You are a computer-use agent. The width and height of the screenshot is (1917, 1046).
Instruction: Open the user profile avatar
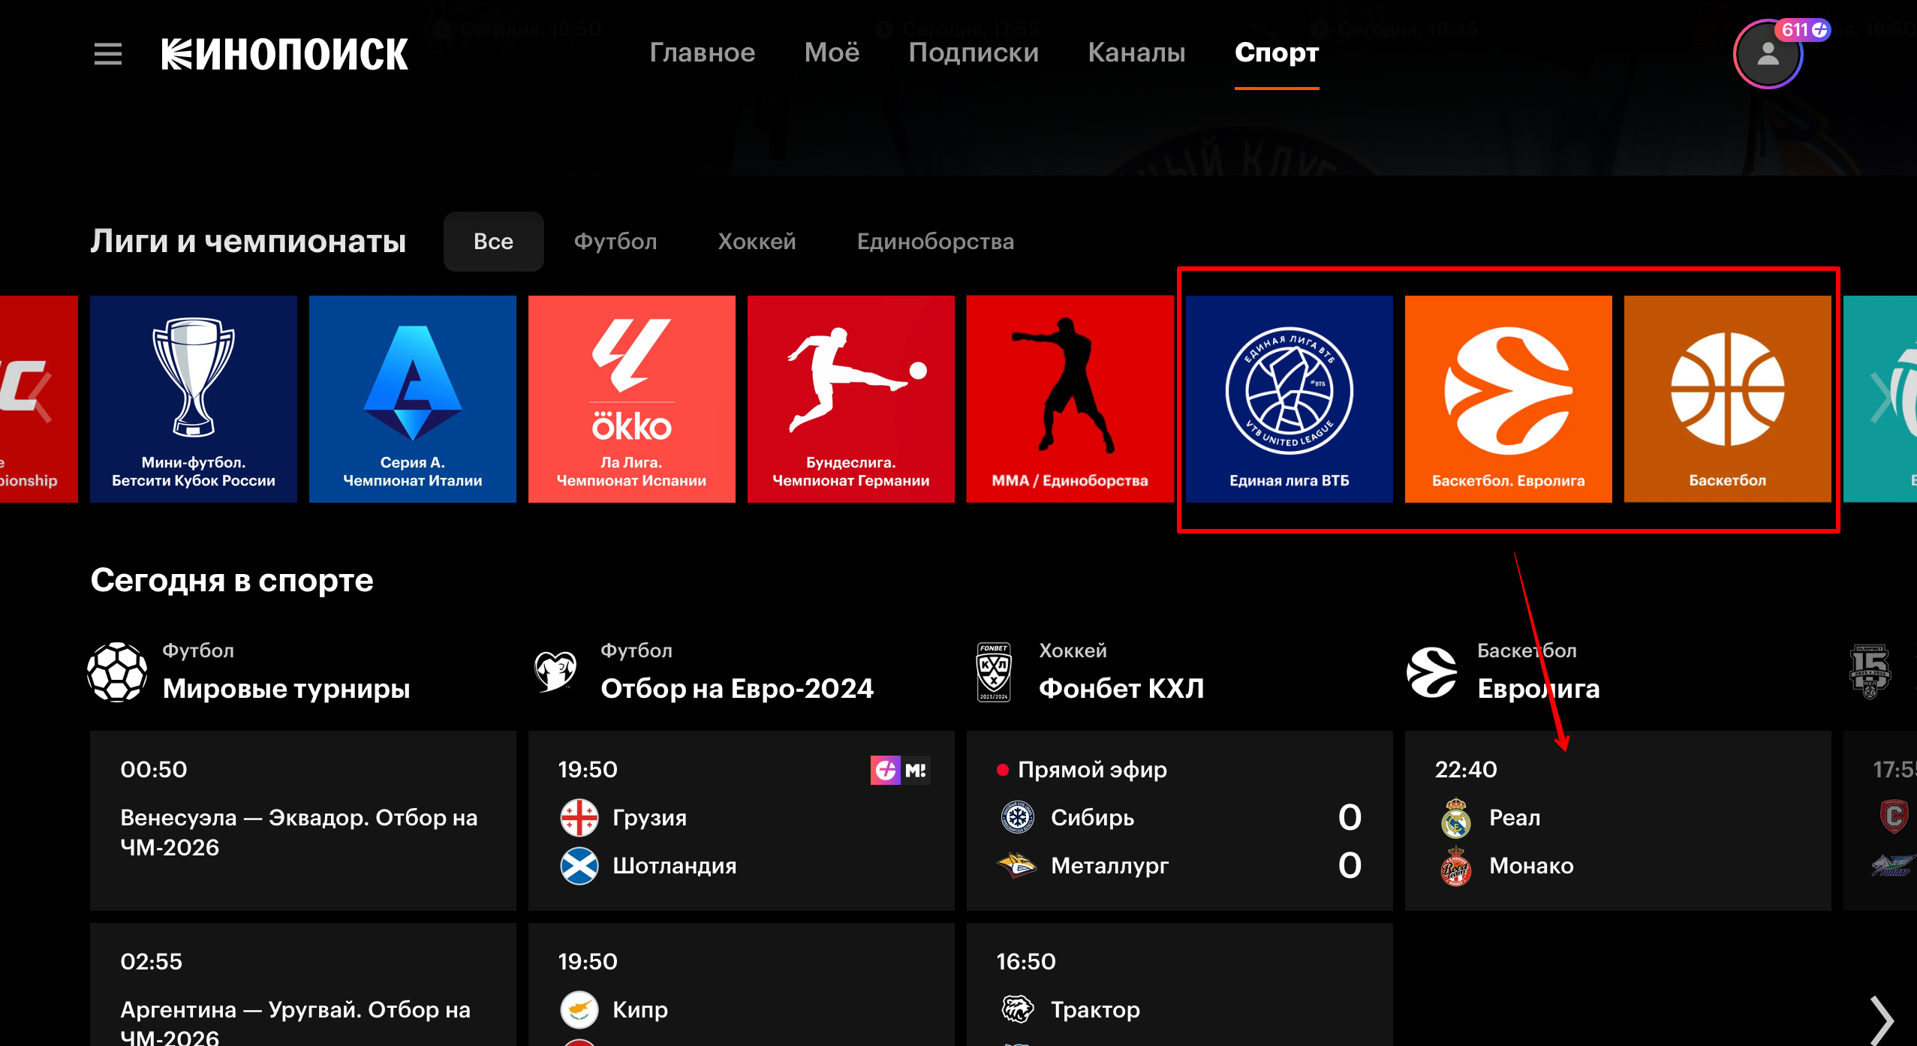coord(1768,56)
